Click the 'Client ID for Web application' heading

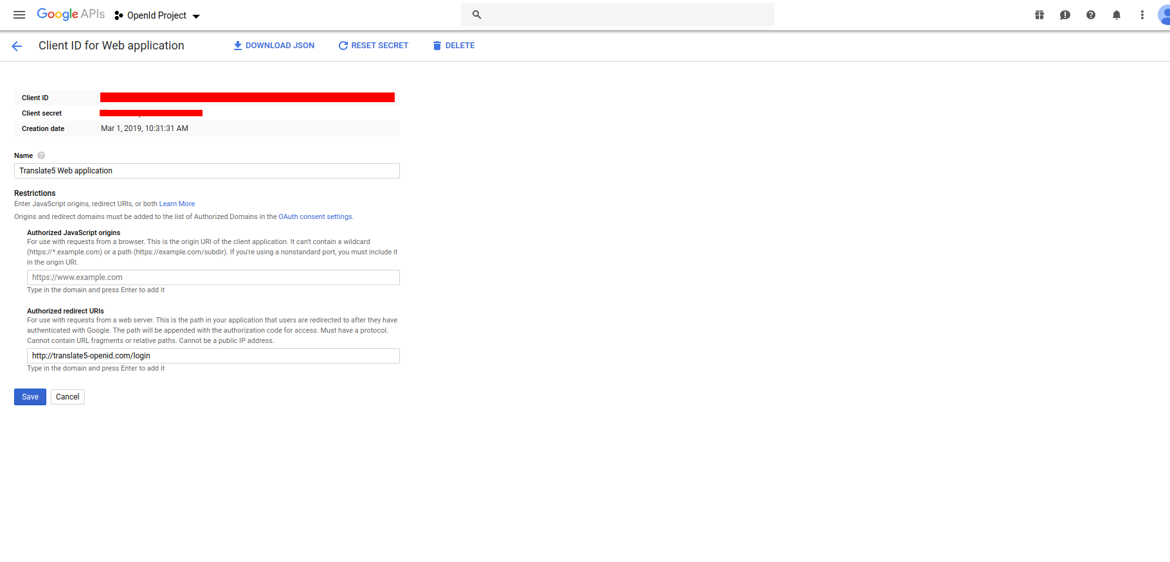(x=111, y=46)
